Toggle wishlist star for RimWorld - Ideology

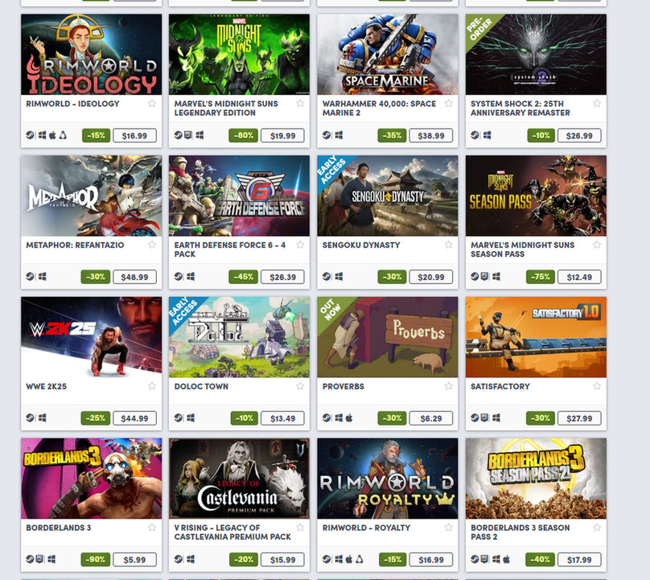(x=152, y=103)
